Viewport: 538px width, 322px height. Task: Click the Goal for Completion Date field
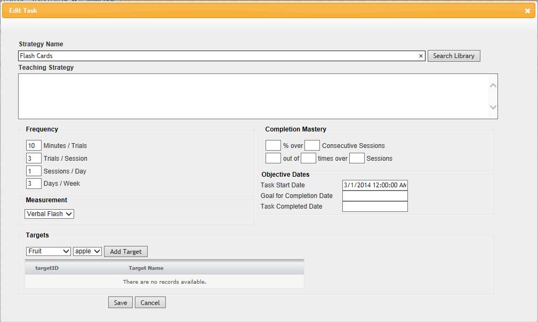[375, 196]
